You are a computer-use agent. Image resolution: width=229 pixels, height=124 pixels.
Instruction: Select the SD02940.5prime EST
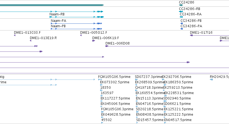pos(177,98)
